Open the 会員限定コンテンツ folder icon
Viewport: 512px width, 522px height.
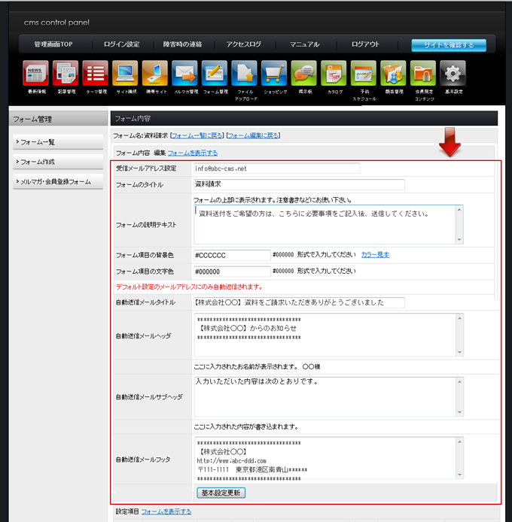(423, 74)
